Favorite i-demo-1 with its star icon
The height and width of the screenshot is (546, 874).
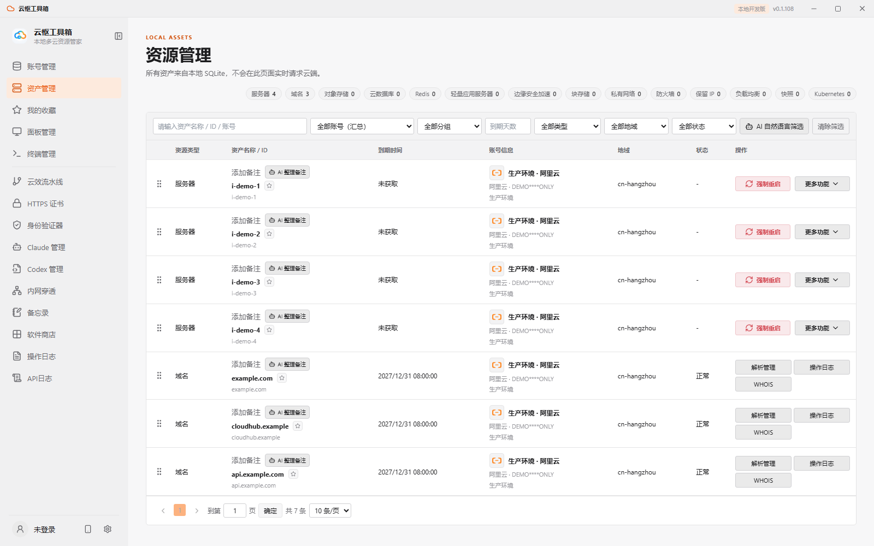click(x=269, y=186)
